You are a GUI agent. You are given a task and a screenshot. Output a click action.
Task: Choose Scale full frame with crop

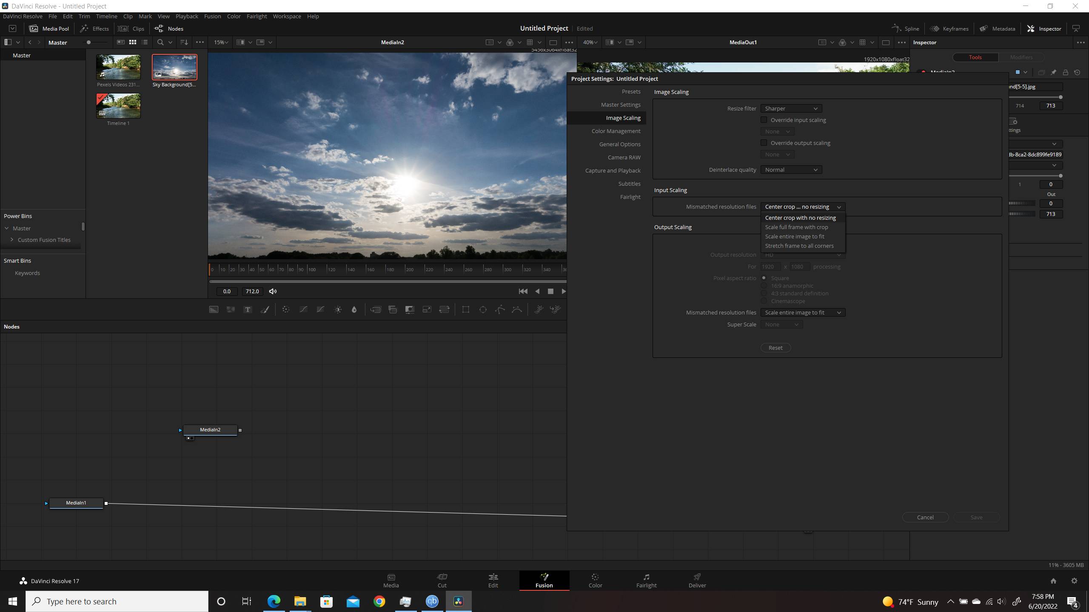[796, 227]
